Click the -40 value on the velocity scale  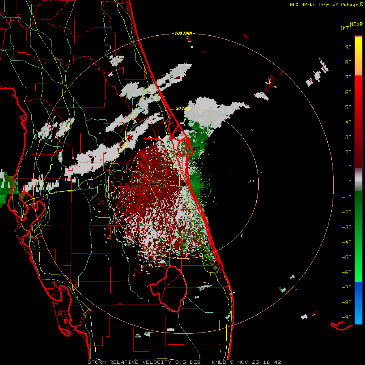click(347, 243)
